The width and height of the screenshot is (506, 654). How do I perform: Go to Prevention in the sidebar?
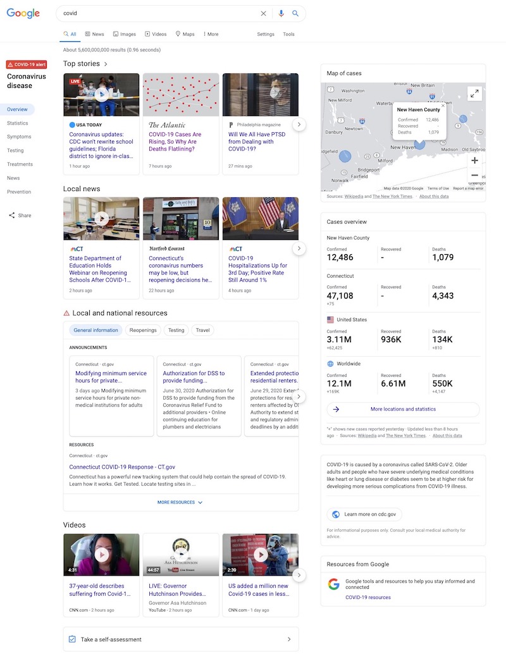coord(19,192)
